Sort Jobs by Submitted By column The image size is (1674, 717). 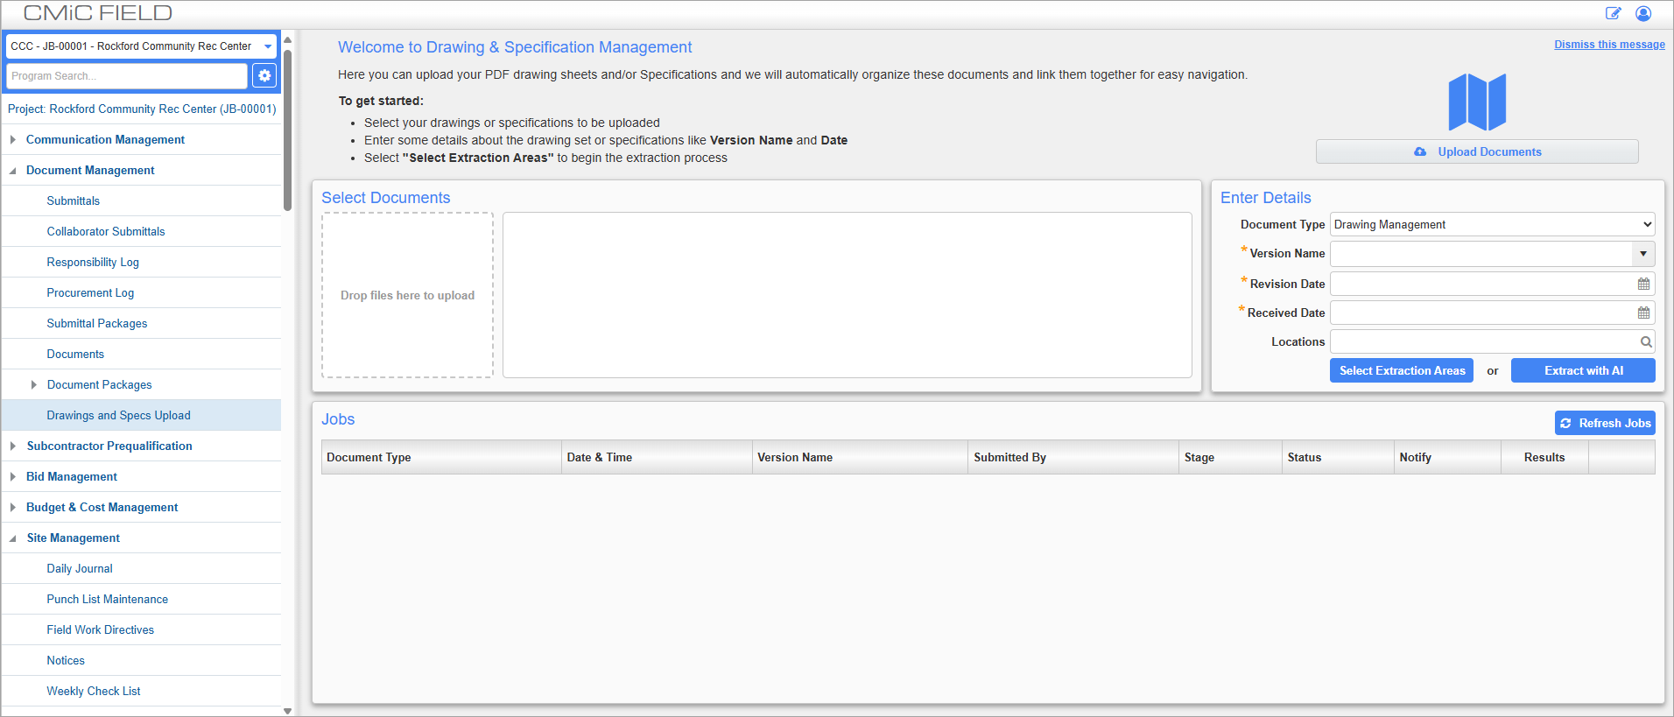click(1073, 457)
